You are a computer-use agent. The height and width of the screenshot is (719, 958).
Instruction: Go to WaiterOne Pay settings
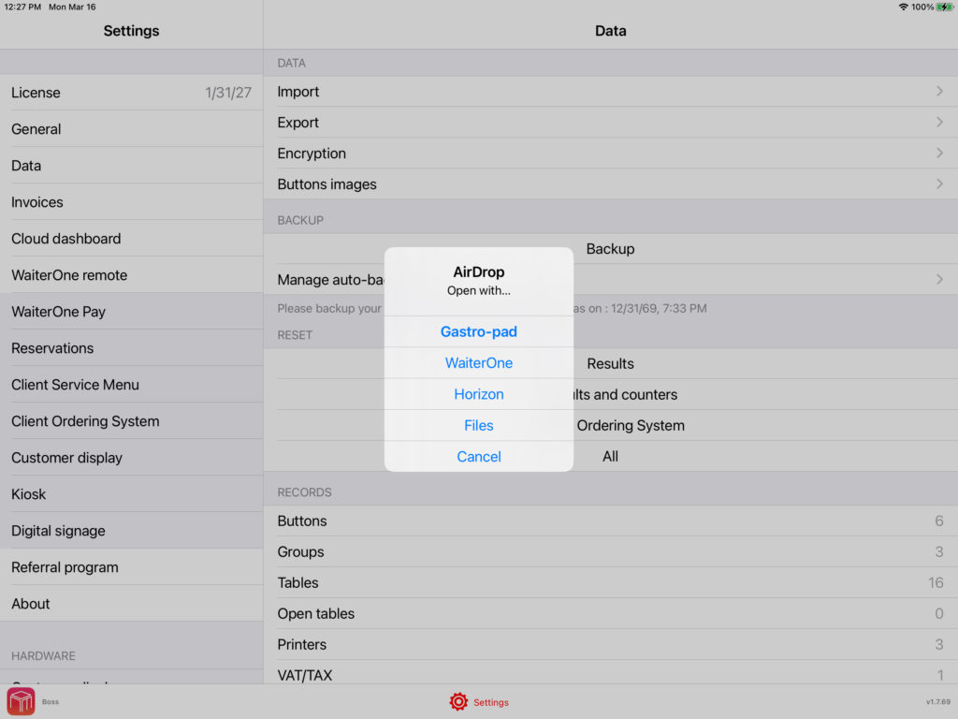click(x=131, y=312)
